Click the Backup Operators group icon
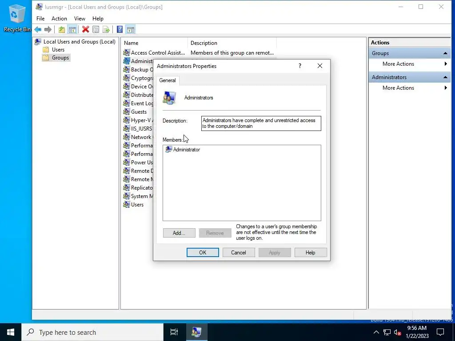 tap(127, 69)
